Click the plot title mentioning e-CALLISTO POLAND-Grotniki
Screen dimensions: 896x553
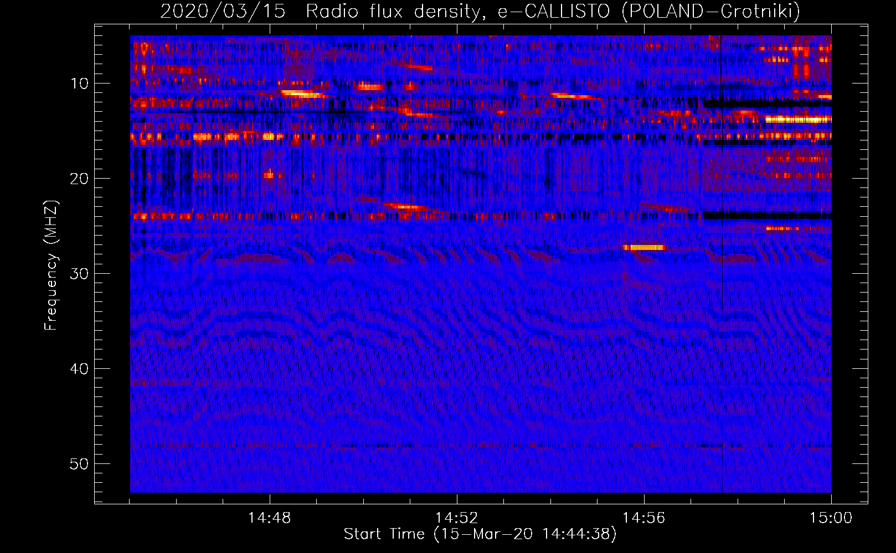480,11
